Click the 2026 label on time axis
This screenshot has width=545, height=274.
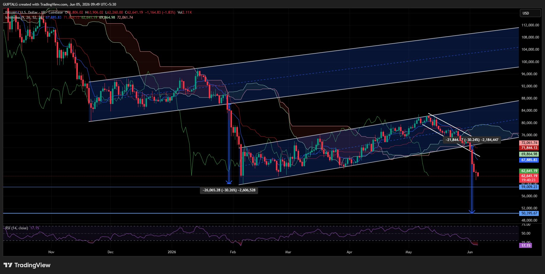click(172, 252)
